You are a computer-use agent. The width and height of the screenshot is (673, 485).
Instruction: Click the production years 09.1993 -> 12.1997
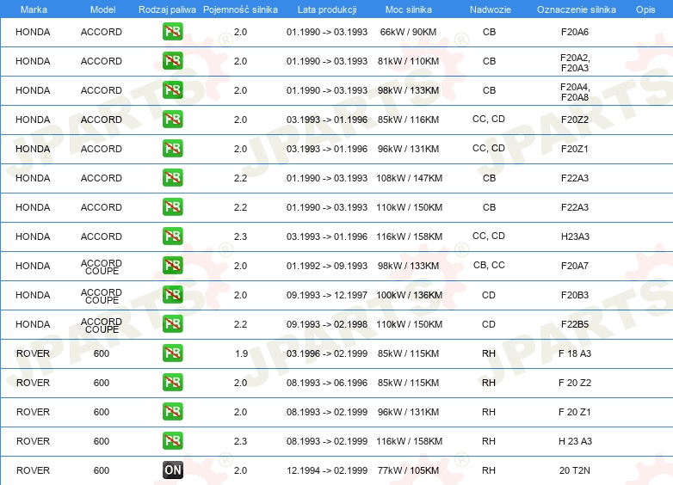[327, 295]
